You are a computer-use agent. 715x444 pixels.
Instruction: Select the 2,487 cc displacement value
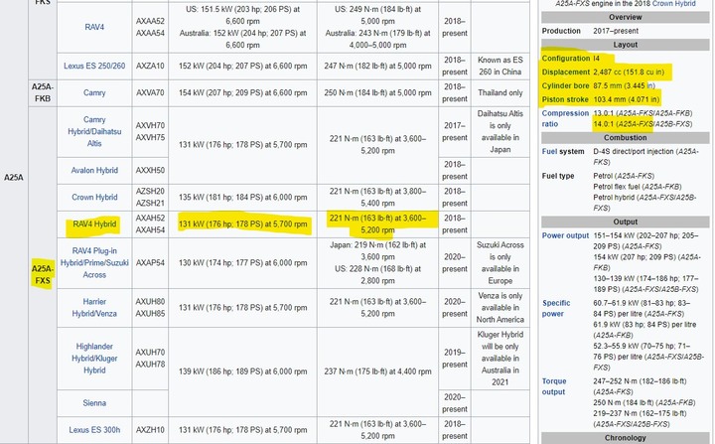point(629,73)
